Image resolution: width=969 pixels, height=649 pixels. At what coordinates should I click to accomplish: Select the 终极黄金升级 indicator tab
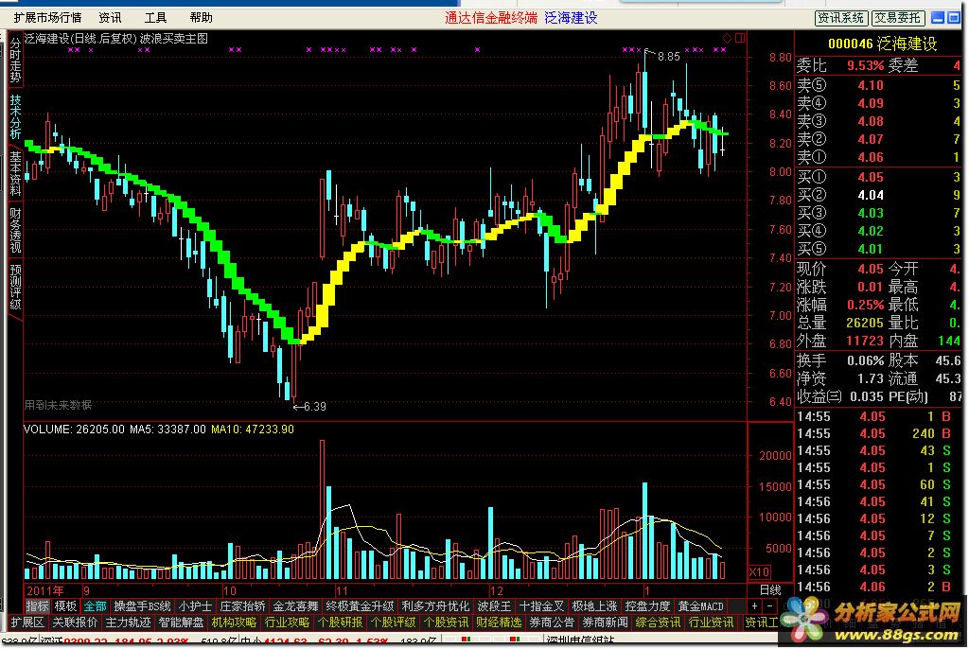(360, 606)
